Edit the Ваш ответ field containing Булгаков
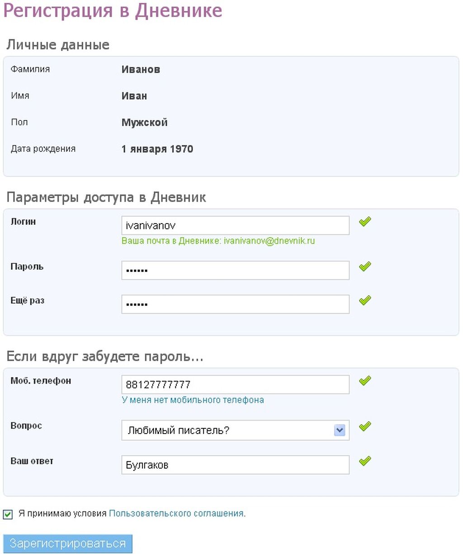Image resolution: width=463 pixels, height=554 pixels. tap(235, 465)
